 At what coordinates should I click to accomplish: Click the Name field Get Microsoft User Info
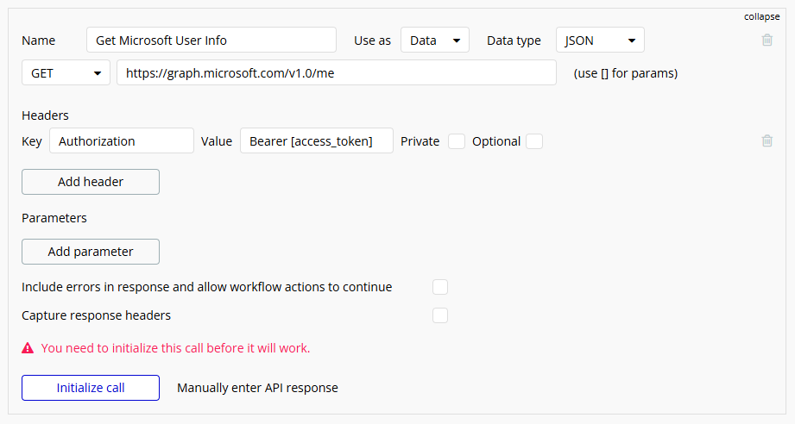tap(211, 40)
